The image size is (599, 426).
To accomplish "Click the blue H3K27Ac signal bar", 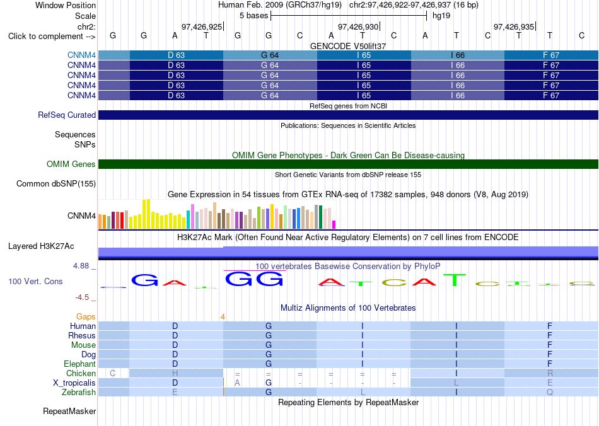I will point(348,252).
